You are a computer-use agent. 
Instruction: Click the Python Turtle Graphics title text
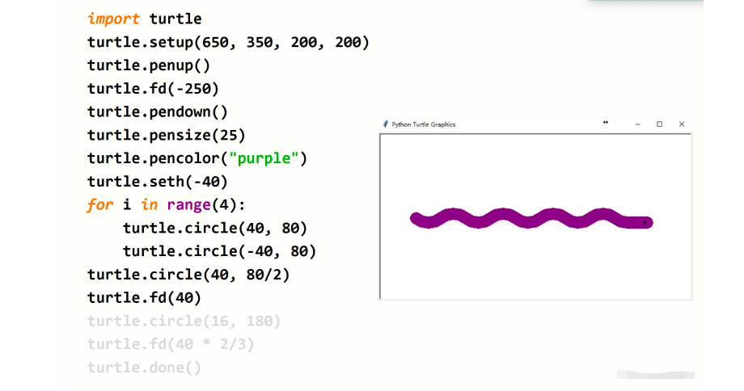(423, 124)
